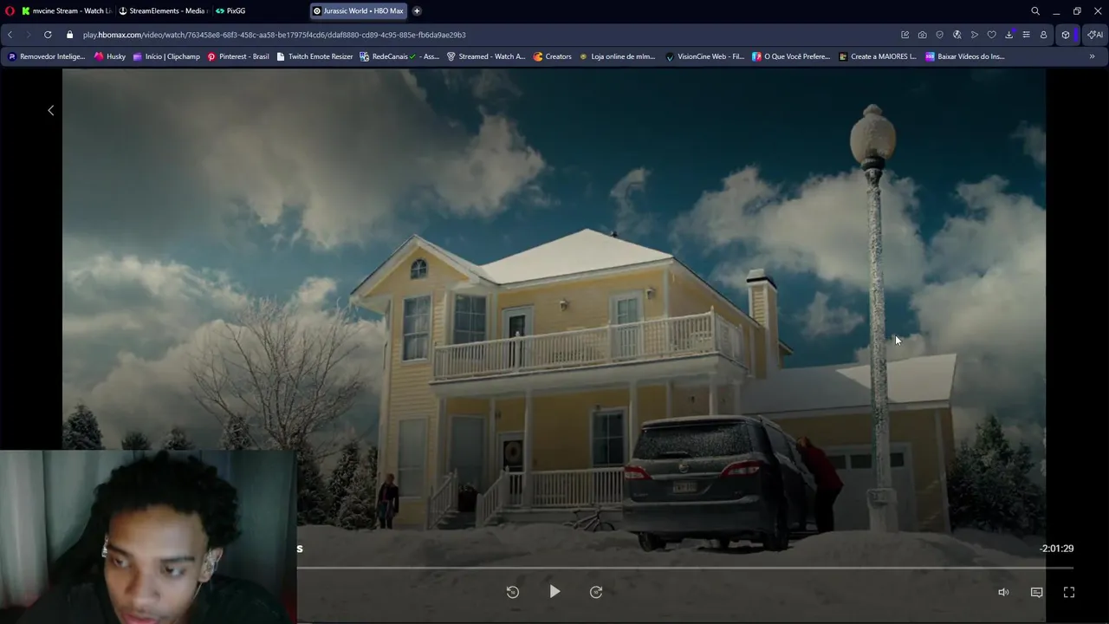Switch to the StreamElements tab
The height and width of the screenshot is (624, 1109).
click(x=162, y=11)
